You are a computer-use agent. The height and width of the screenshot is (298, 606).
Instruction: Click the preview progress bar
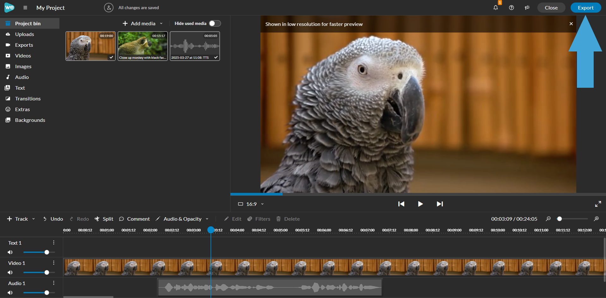pos(418,194)
